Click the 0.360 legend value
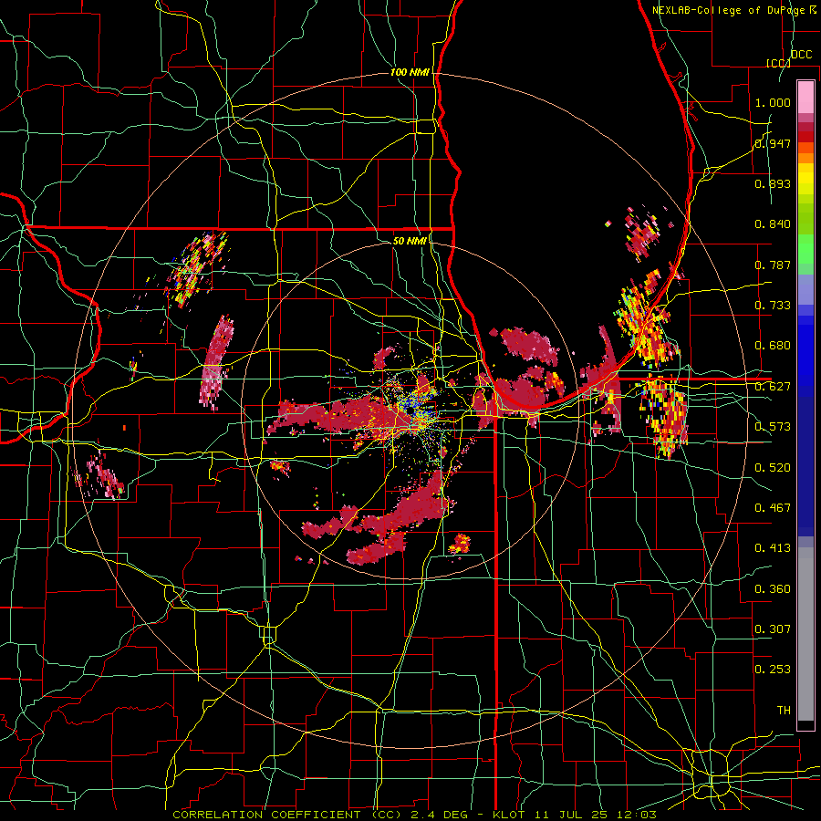This screenshot has width=821, height=821. click(x=773, y=589)
